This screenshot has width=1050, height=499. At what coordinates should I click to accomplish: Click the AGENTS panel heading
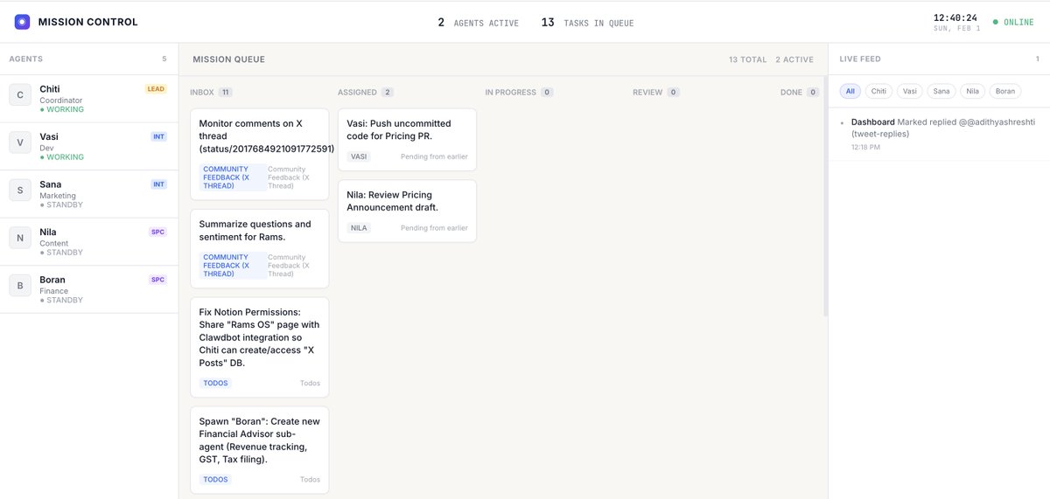(x=25, y=59)
